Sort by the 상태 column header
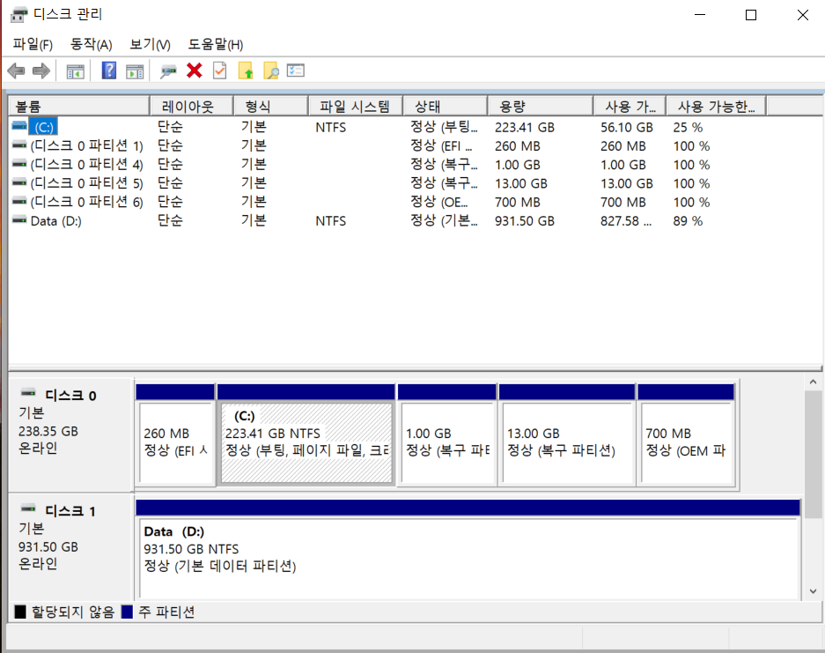The image size is (825, 653). [x=446, y=107]
